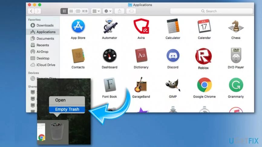Screen dimensions: 262x147
Task: Select the Discord app icon
Action: 173,56
